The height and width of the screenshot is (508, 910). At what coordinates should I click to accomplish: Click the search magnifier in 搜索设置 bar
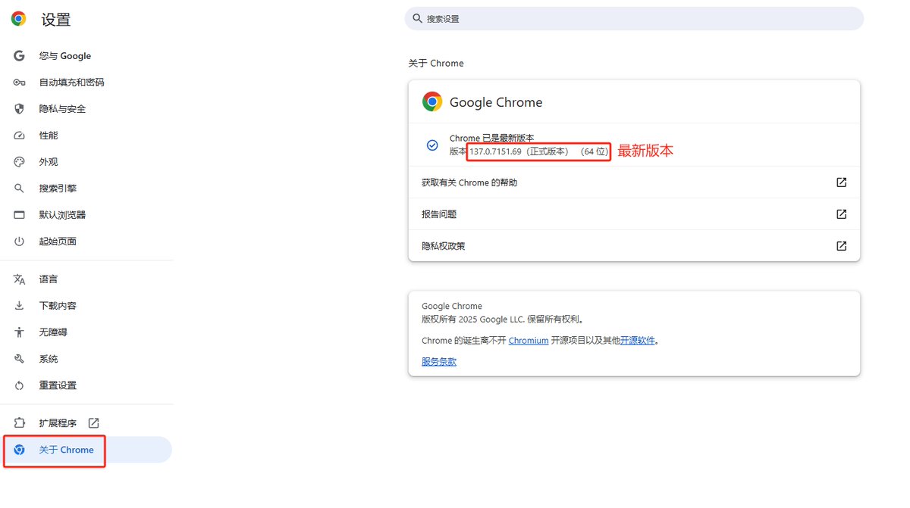(x=417, y=19)
